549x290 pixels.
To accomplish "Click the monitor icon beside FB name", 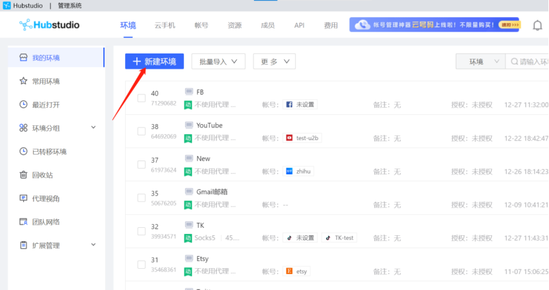I will 189,92.
